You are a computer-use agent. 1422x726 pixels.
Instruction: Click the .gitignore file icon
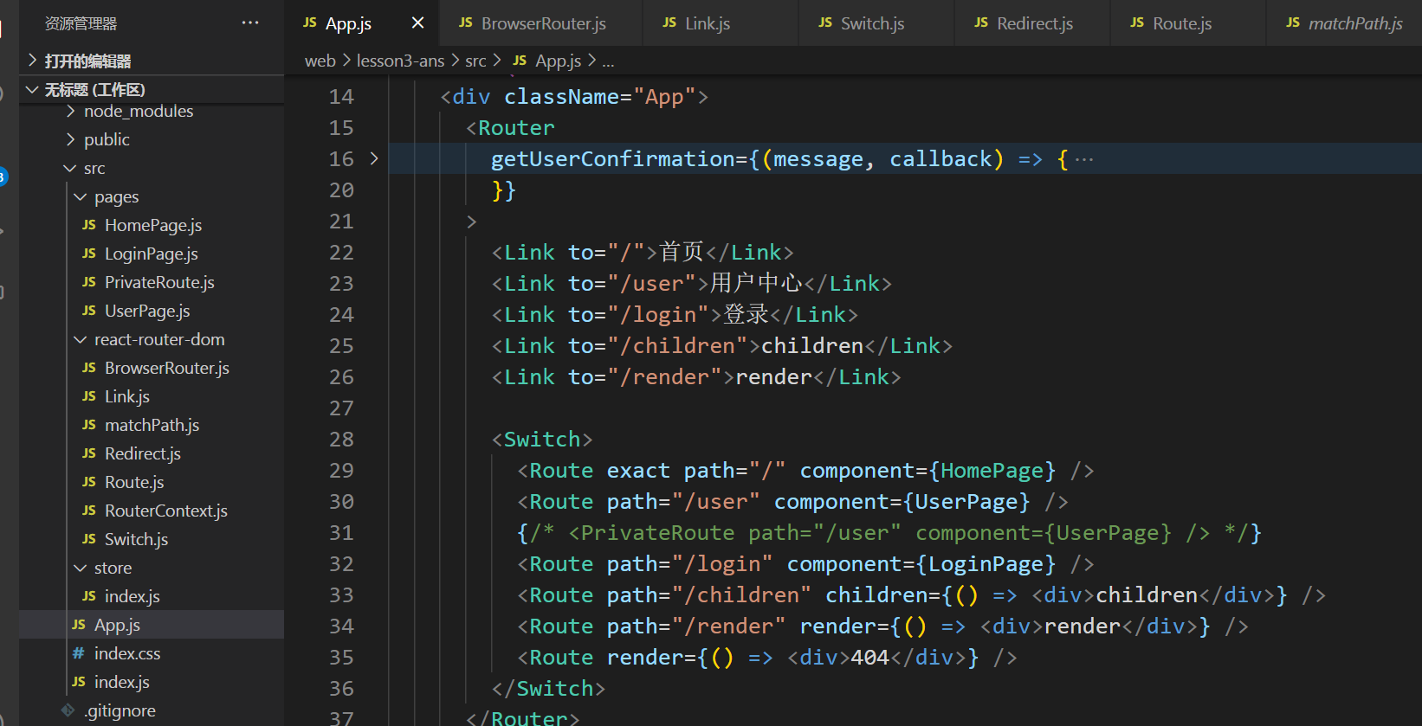pyautogui.click(x=68, y=710)
